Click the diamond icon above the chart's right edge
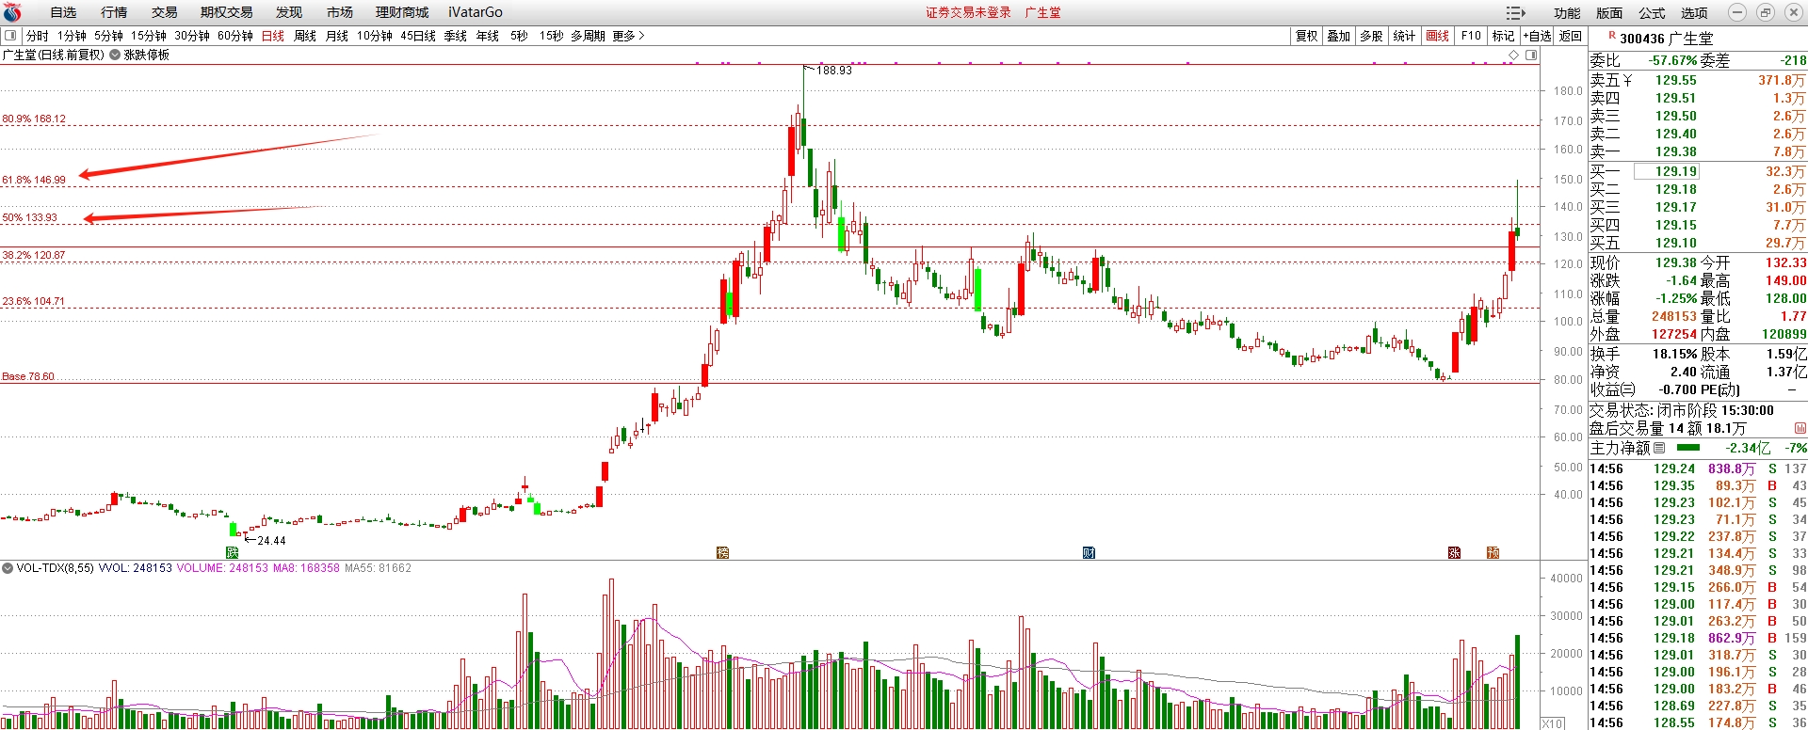The image size is (1808, 730). (x=1514, y=56)
